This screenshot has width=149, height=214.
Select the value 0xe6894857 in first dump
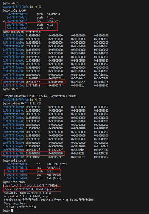(33, 82)
